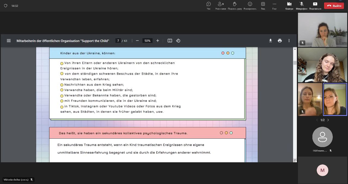
Task: Unmute the microphone
Action: (302, 5)
